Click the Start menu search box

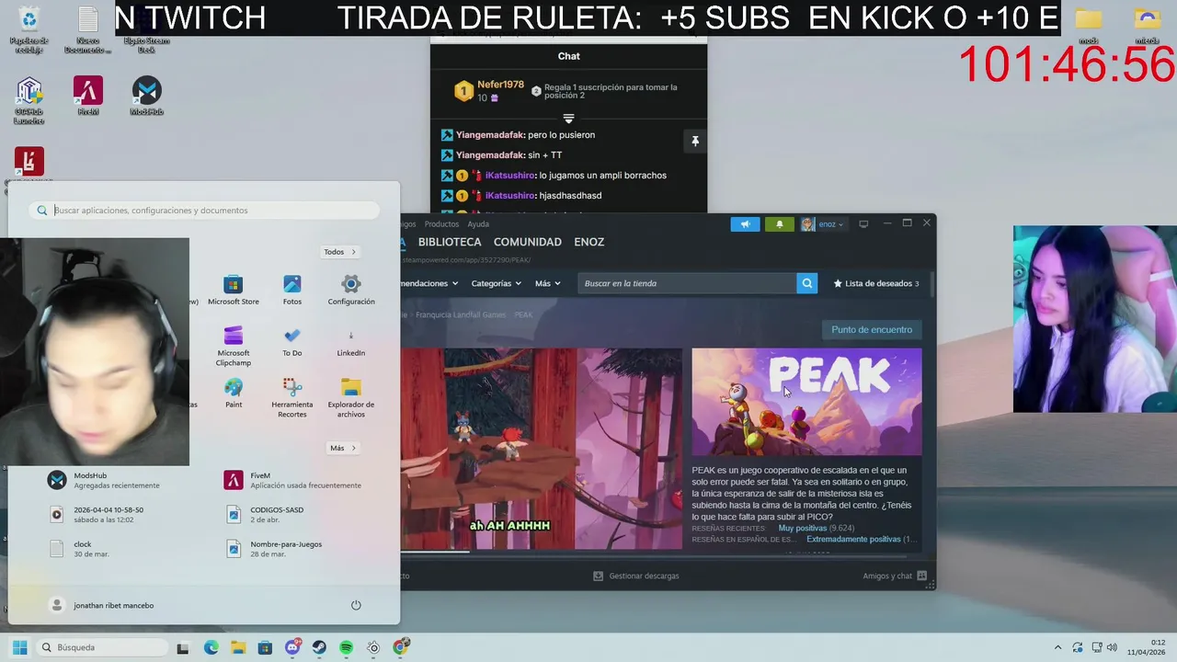pos(204,211)
